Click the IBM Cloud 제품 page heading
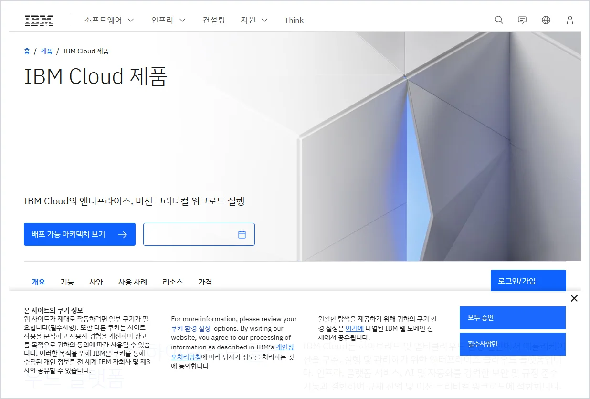590x399 pixels. 95,76
